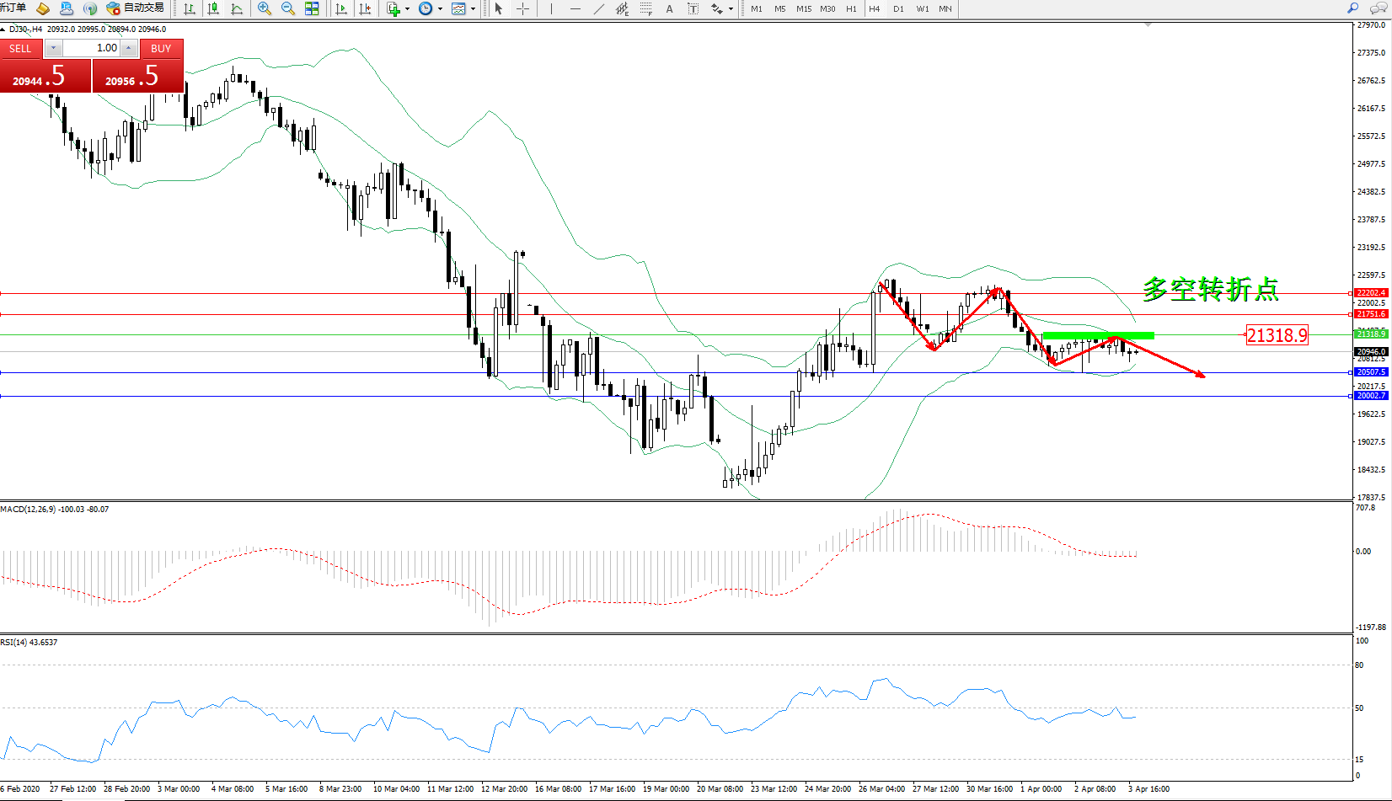Open the search magnifier in top right

1352,8
